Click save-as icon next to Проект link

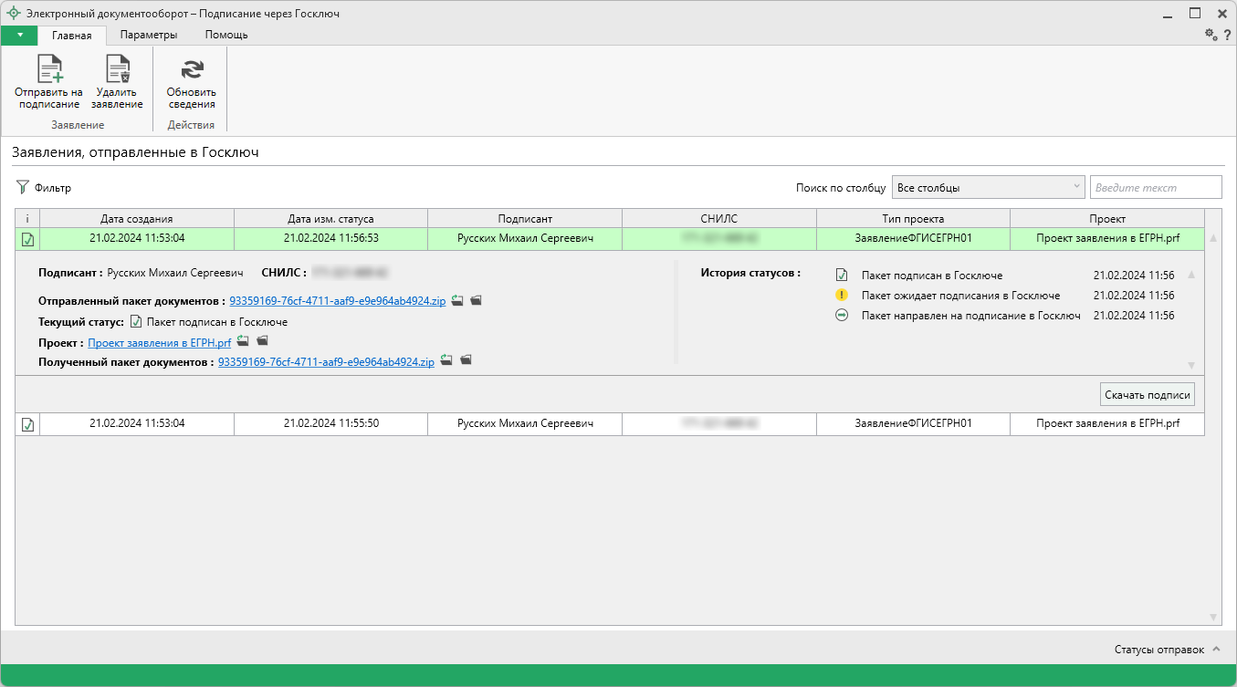(243, 341)
